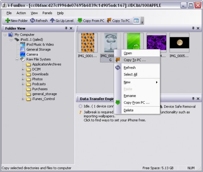Close the Folder View panel
The height and width of the screenshot is (172, 203).
point(71,28)
